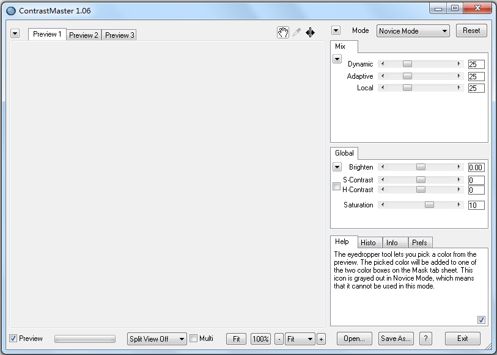Viewport: 497px width, 355px height.
Task: Open the Histo tab
Action: [370, 243]
